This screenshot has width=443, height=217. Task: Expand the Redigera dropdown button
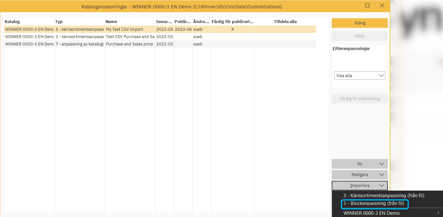(360, 175)
